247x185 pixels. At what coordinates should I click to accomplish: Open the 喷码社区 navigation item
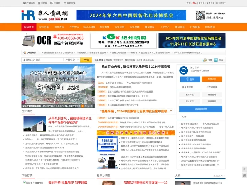(x=180, y=27)
